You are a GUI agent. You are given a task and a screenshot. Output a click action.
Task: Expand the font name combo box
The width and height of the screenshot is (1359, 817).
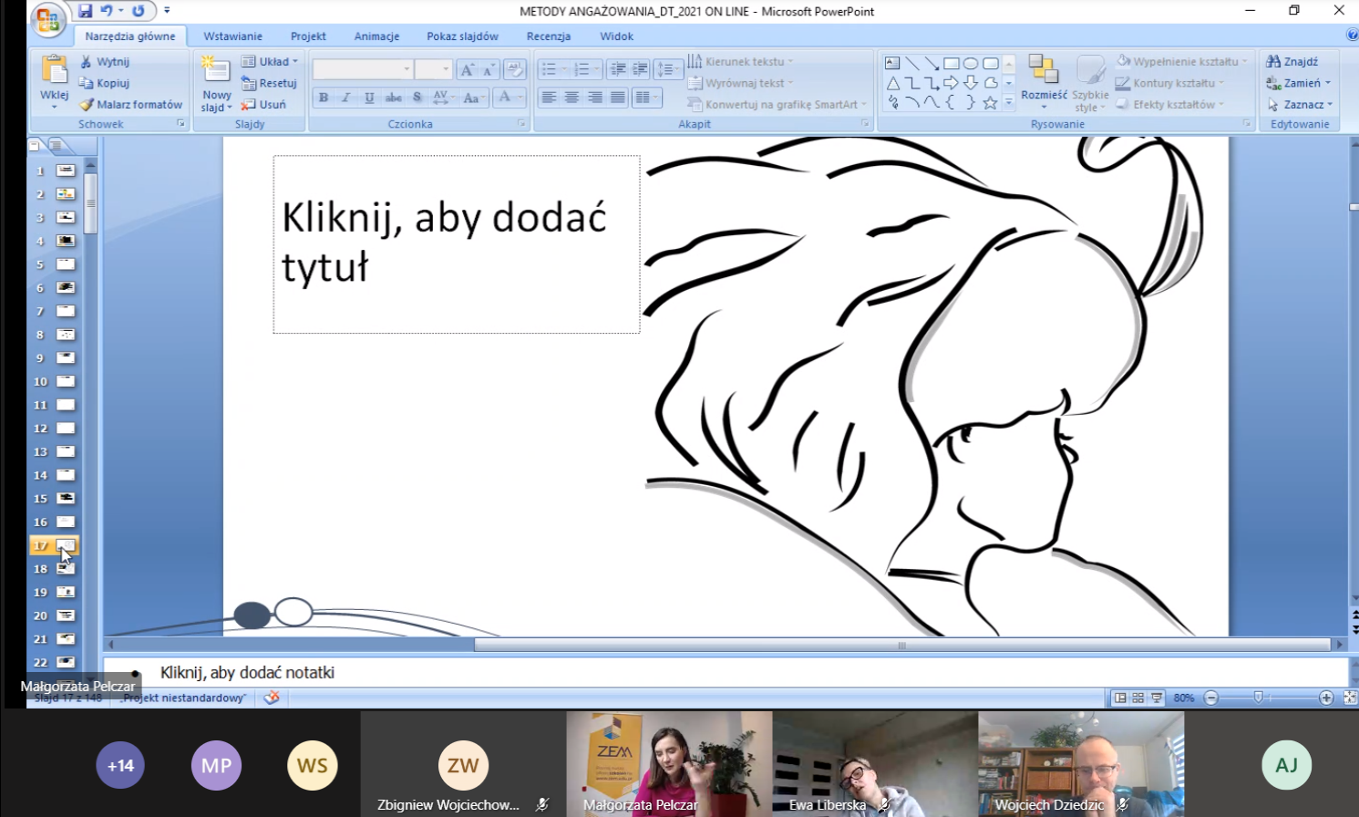407,69
